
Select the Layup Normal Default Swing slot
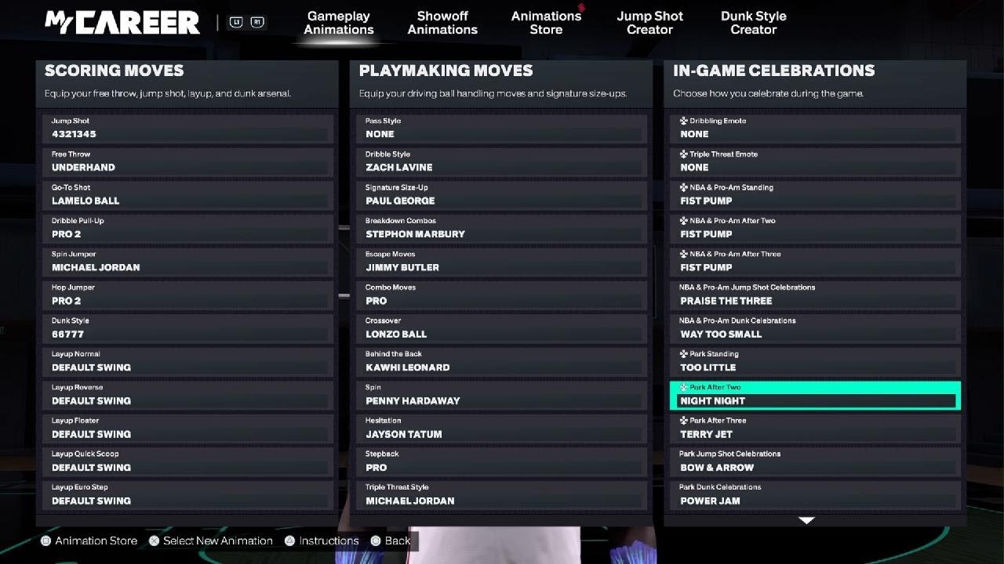pyautogui.click(x=188, y=362)
